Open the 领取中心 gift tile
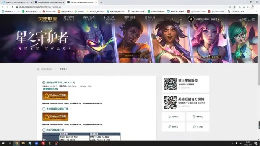The height and width of the screenshot is (146, 260). point(174,127)
